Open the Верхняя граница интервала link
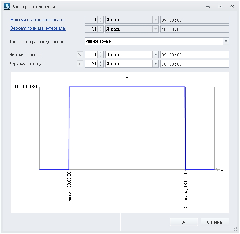This screenshot has width=240, height=234. click(38, 28)
